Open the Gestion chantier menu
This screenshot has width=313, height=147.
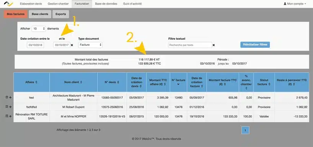tap(58, 4)
